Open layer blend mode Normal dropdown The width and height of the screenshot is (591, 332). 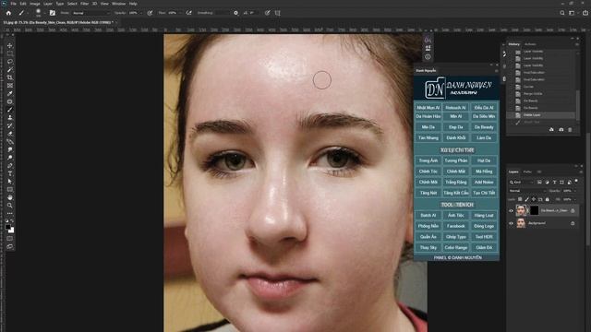click(x=527, y=191)
